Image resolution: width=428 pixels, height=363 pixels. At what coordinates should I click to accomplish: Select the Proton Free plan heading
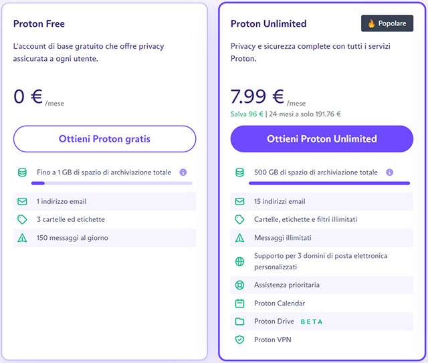(40, 23)
